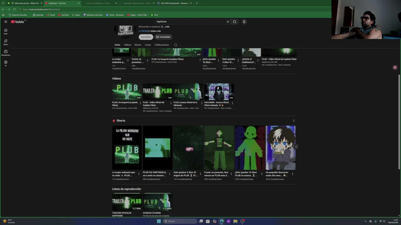Open options for 'PLUB | Ya Despertó' video
Screen dimensions: 401x225
[140, 103]
